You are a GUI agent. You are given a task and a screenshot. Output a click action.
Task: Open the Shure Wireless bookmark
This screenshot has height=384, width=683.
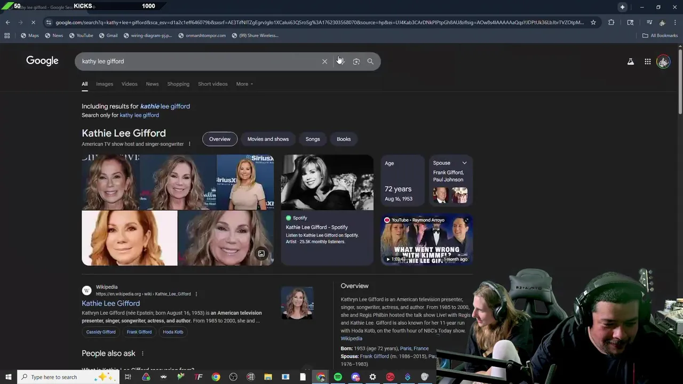tap(255, 36)
